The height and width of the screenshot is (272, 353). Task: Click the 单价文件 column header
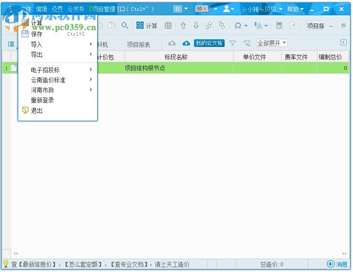pyautogui.click(x=257, y=57)
